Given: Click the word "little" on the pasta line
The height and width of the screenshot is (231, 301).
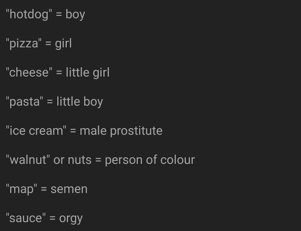Looking at the screenshot, I should point(68,102).
